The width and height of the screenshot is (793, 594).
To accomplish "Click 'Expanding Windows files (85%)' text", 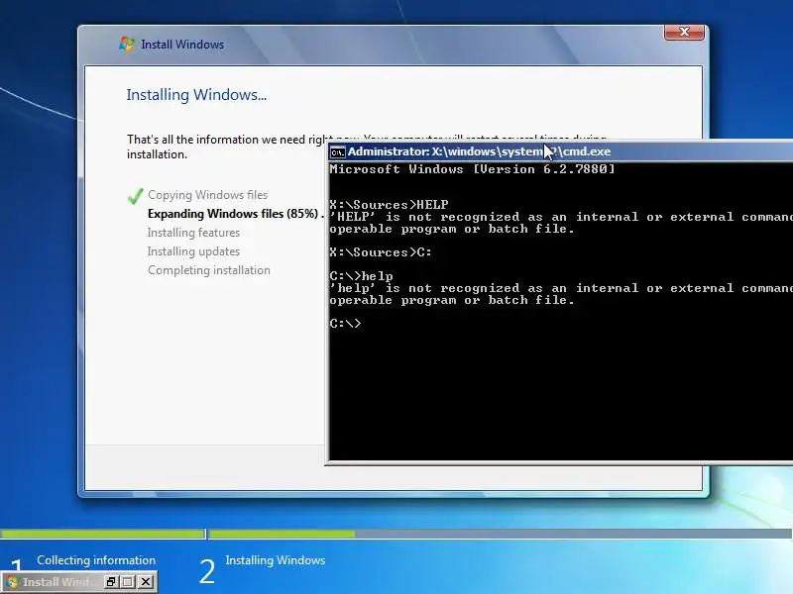I will coord(233,214).
